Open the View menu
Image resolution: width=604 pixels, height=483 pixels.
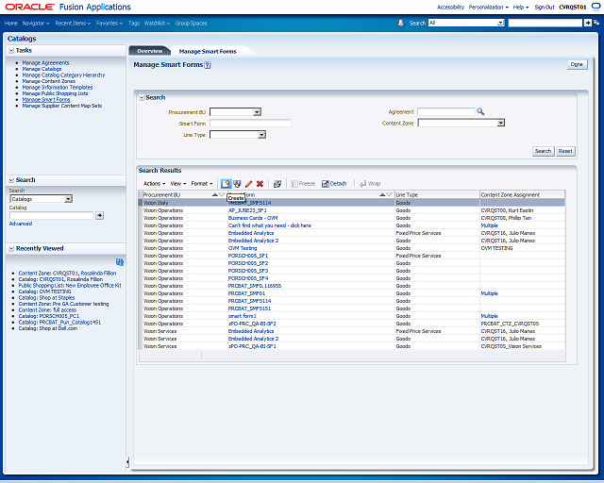click(178, 184)
